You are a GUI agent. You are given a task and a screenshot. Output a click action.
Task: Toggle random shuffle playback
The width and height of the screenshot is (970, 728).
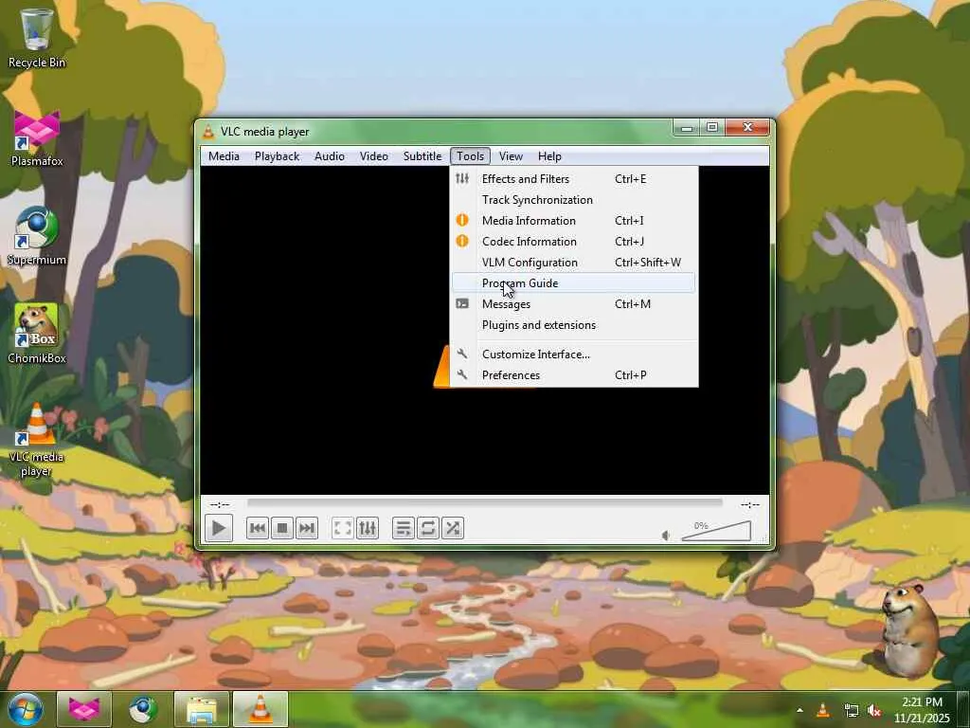coord(453,528)
